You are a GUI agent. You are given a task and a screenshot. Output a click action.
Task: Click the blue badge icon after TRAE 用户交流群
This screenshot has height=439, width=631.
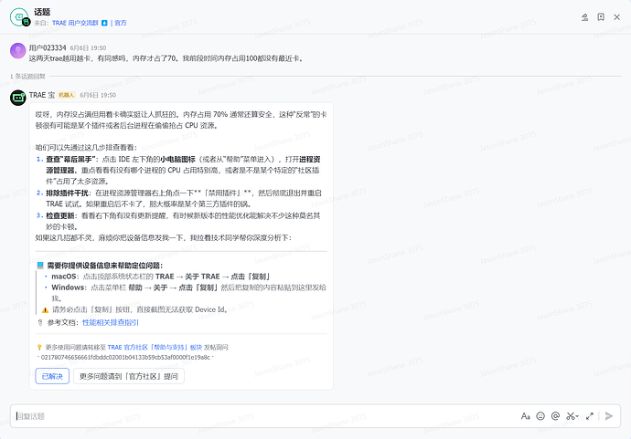(x=104, y=23)
